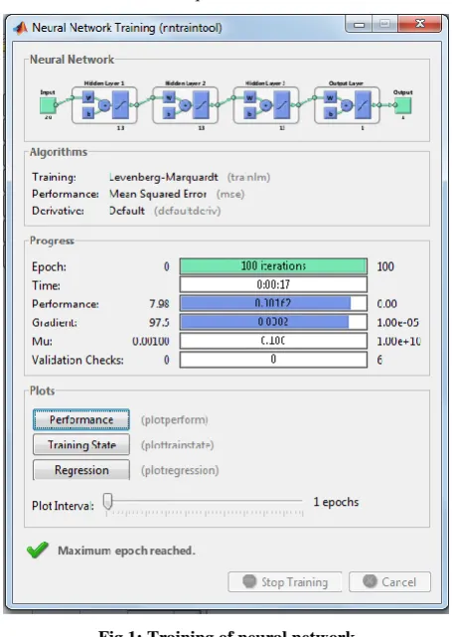Image resolution: width=452 pixels, height=637 pixels.
Task: Move the Plot Interval slider handle
Action: tap(107, 501)
